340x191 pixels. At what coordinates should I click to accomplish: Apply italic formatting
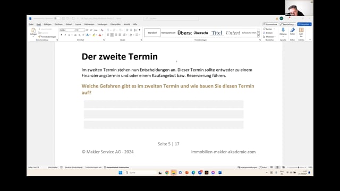65,35
